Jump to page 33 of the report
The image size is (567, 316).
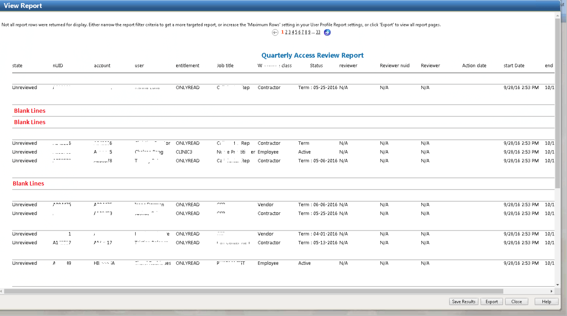point(318,32)
